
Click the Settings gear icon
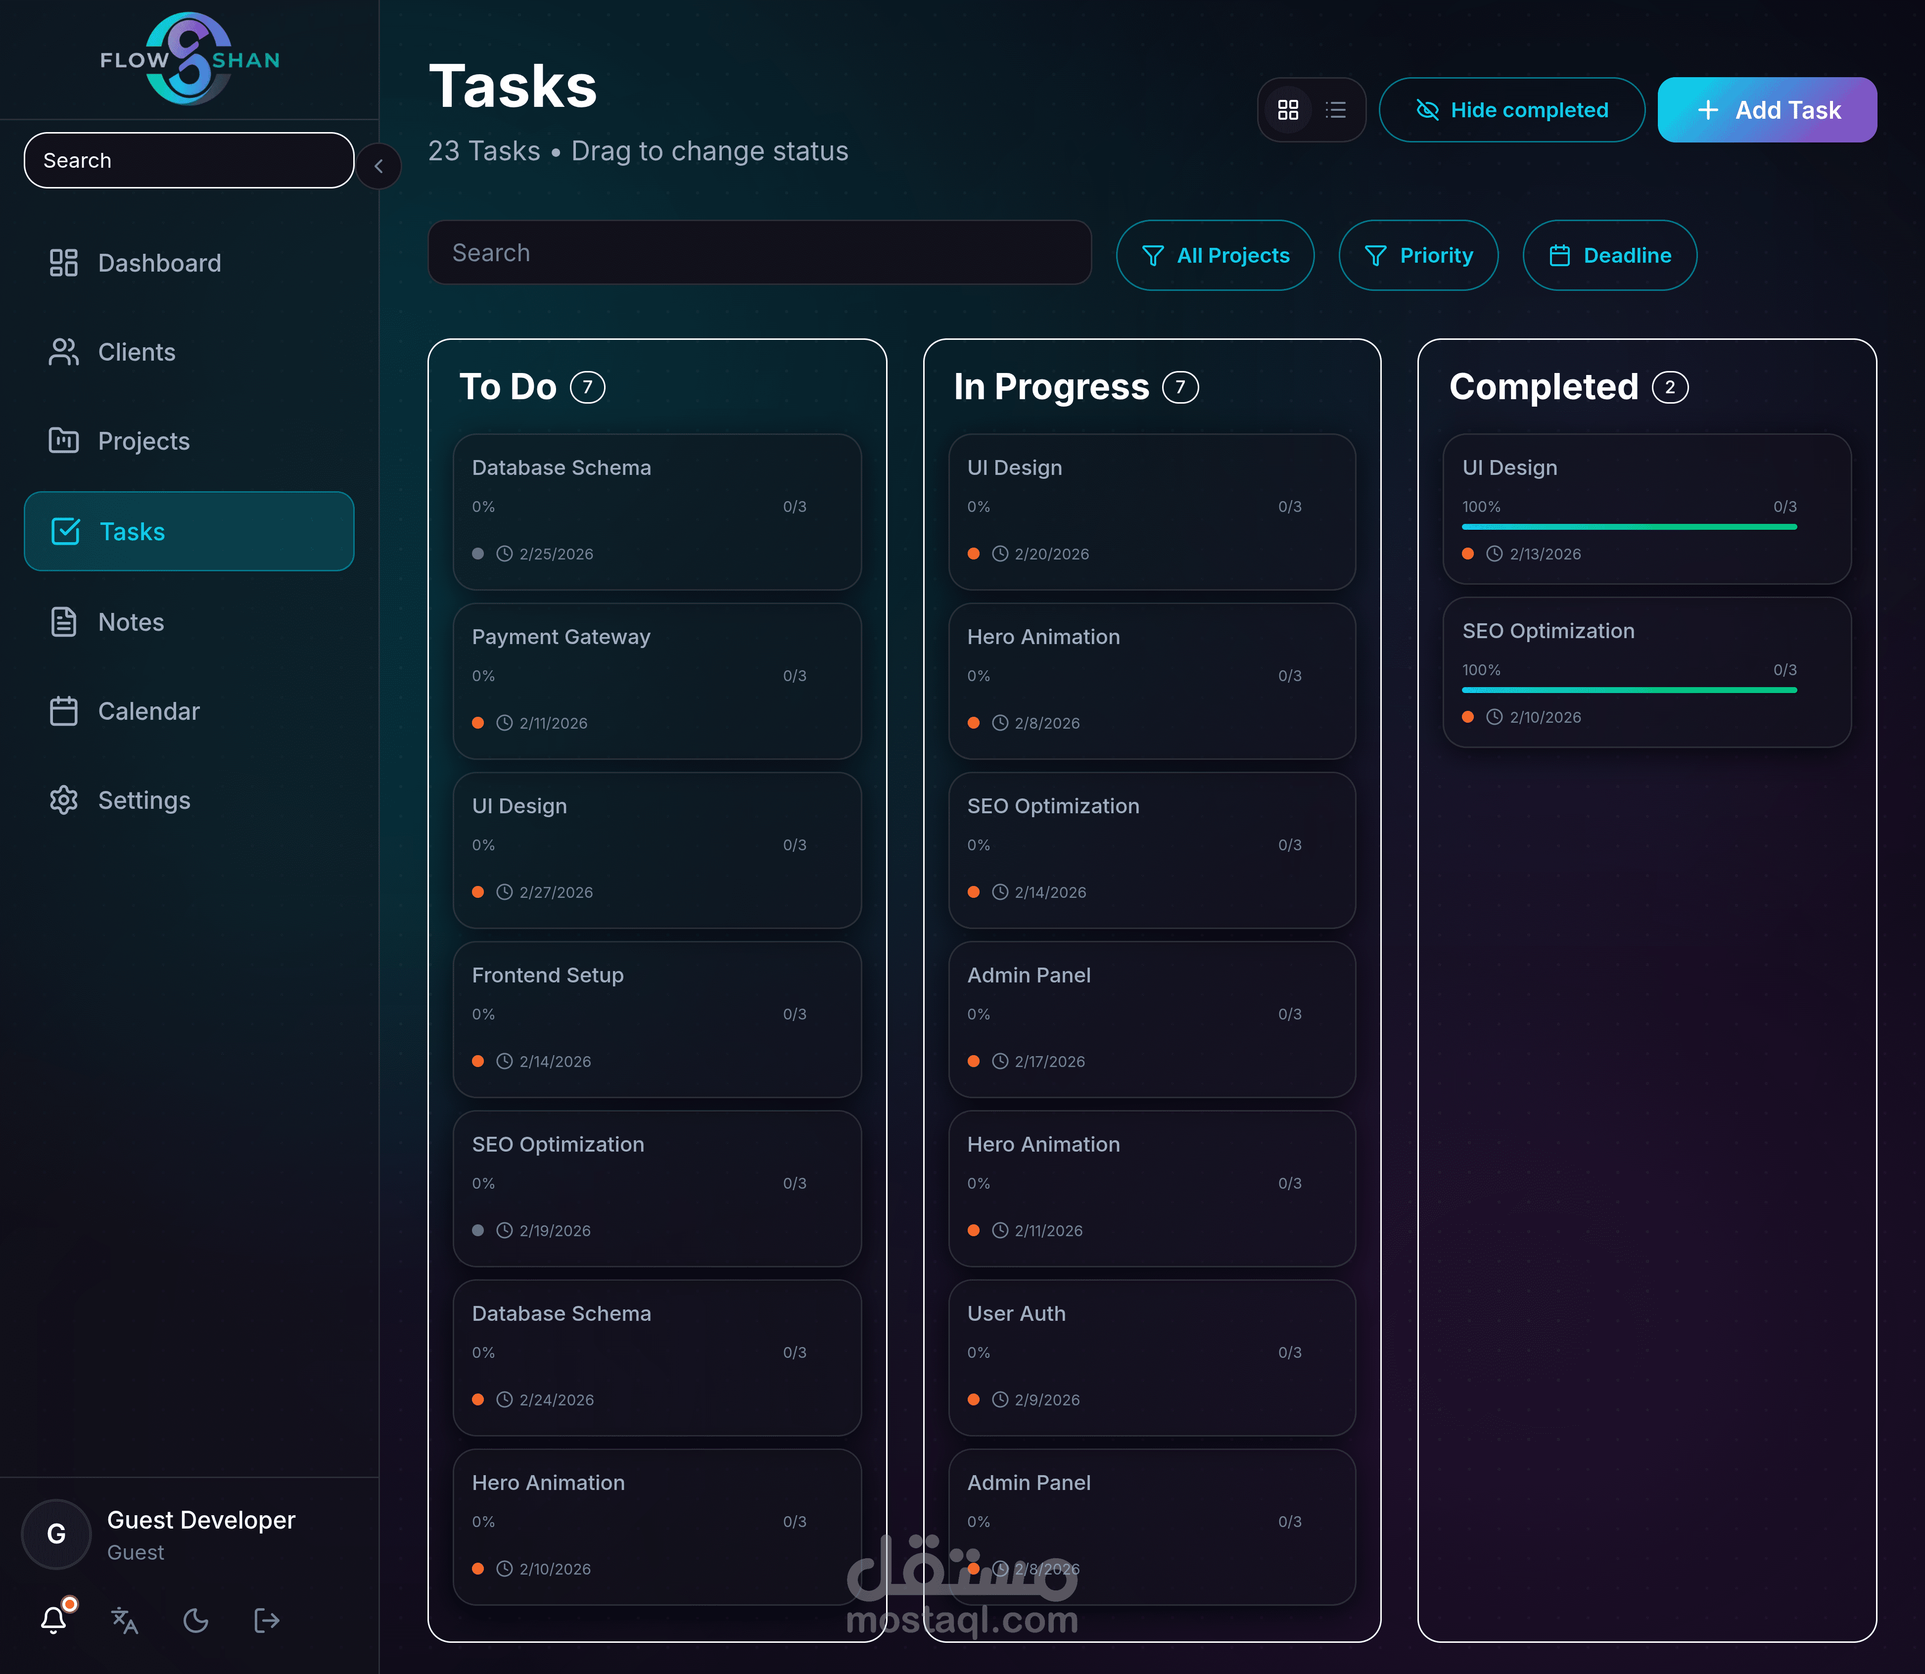tap(63, 800)
